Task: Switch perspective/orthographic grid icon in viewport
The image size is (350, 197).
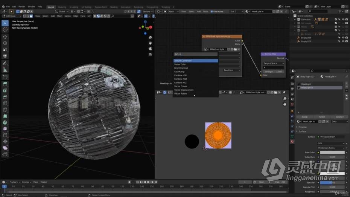Action: click(x=150, y=54)
